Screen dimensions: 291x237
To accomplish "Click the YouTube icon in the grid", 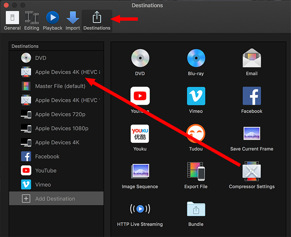I will (140, 96).
